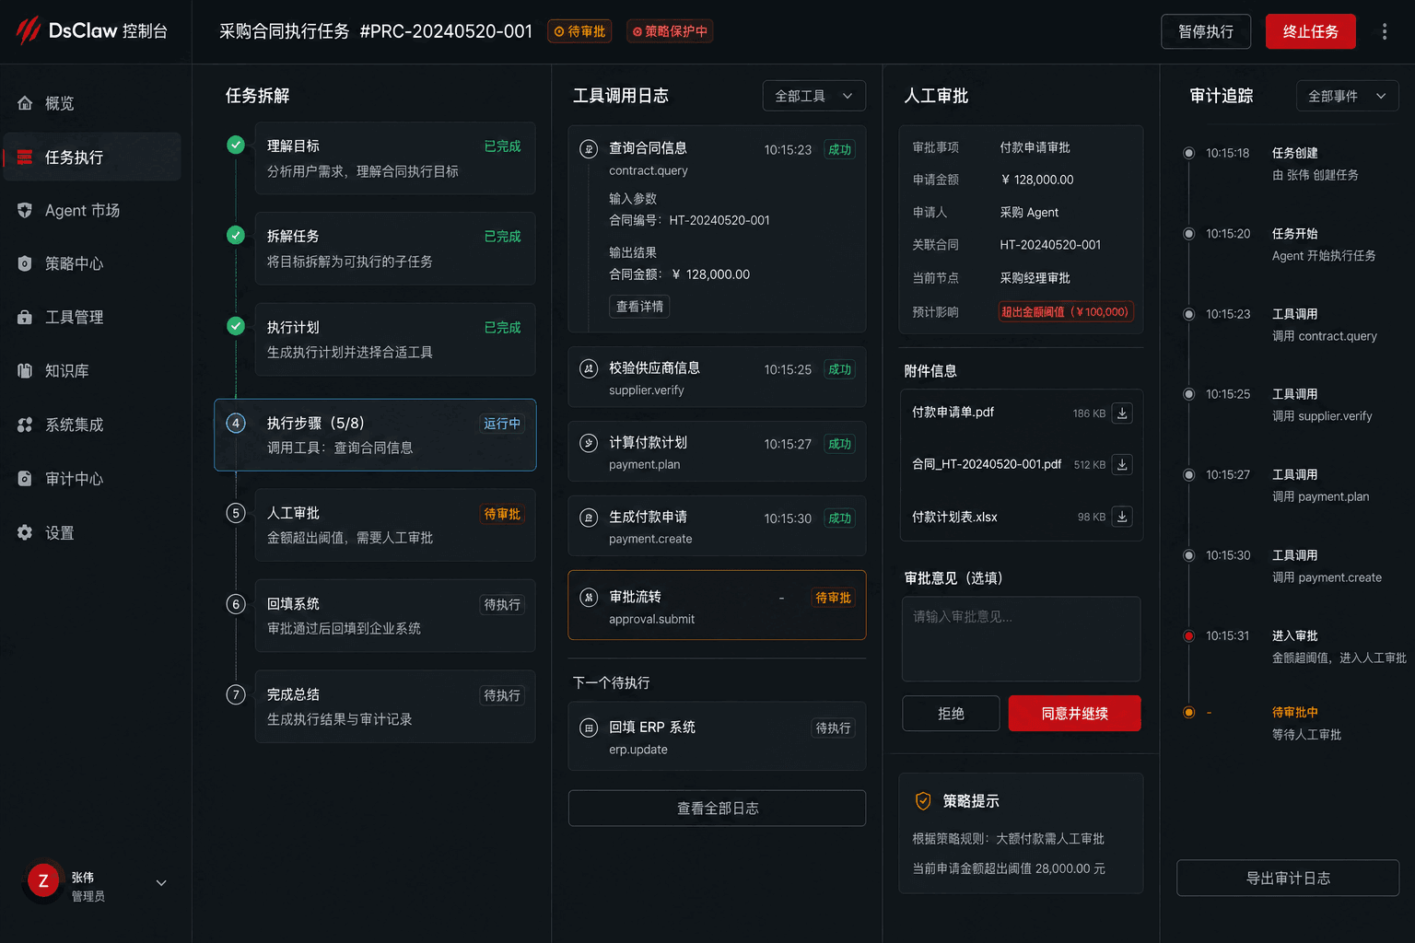Image resolution: width=1415 pixels, height=943 pixels.
Task: Select the 完成总结 task card
Action: (394, 706)
